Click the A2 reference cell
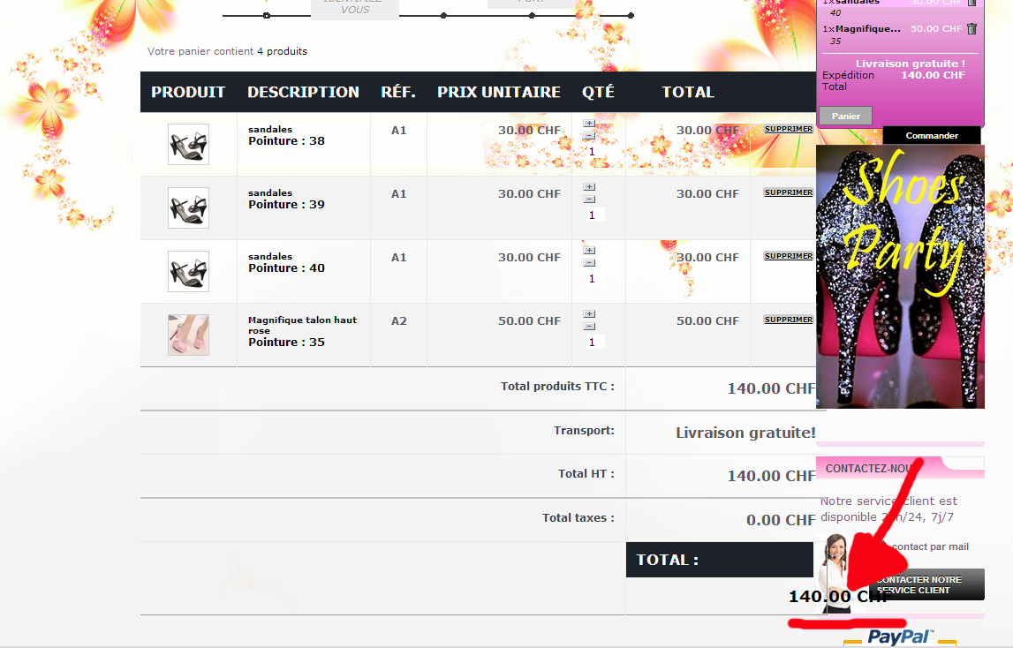This screenshot has height=648, width=1013. (398, 321)
